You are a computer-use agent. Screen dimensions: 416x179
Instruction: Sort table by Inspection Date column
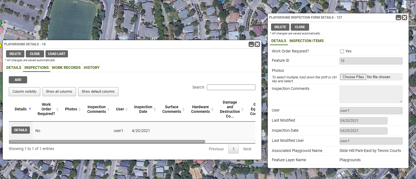(144, 109)
